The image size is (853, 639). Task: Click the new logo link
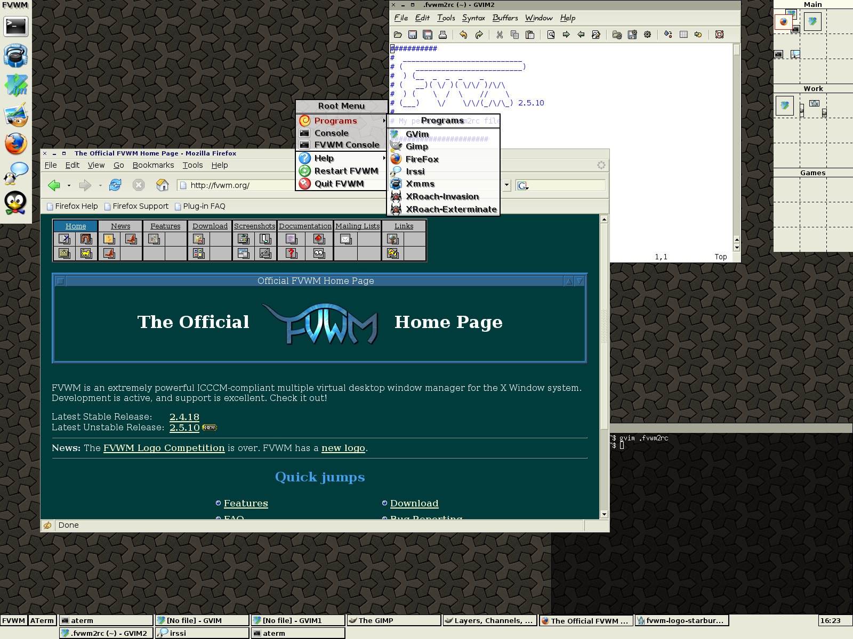343,448
